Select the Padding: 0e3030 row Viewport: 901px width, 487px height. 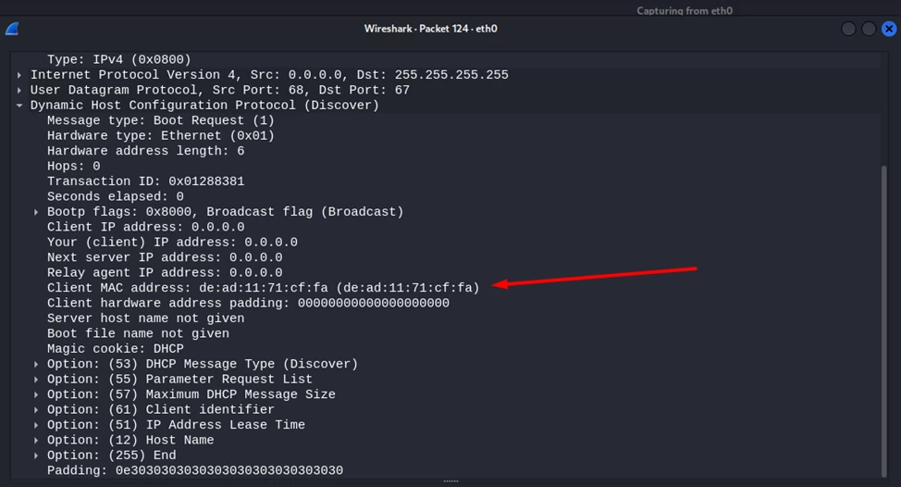coord(445,471)
